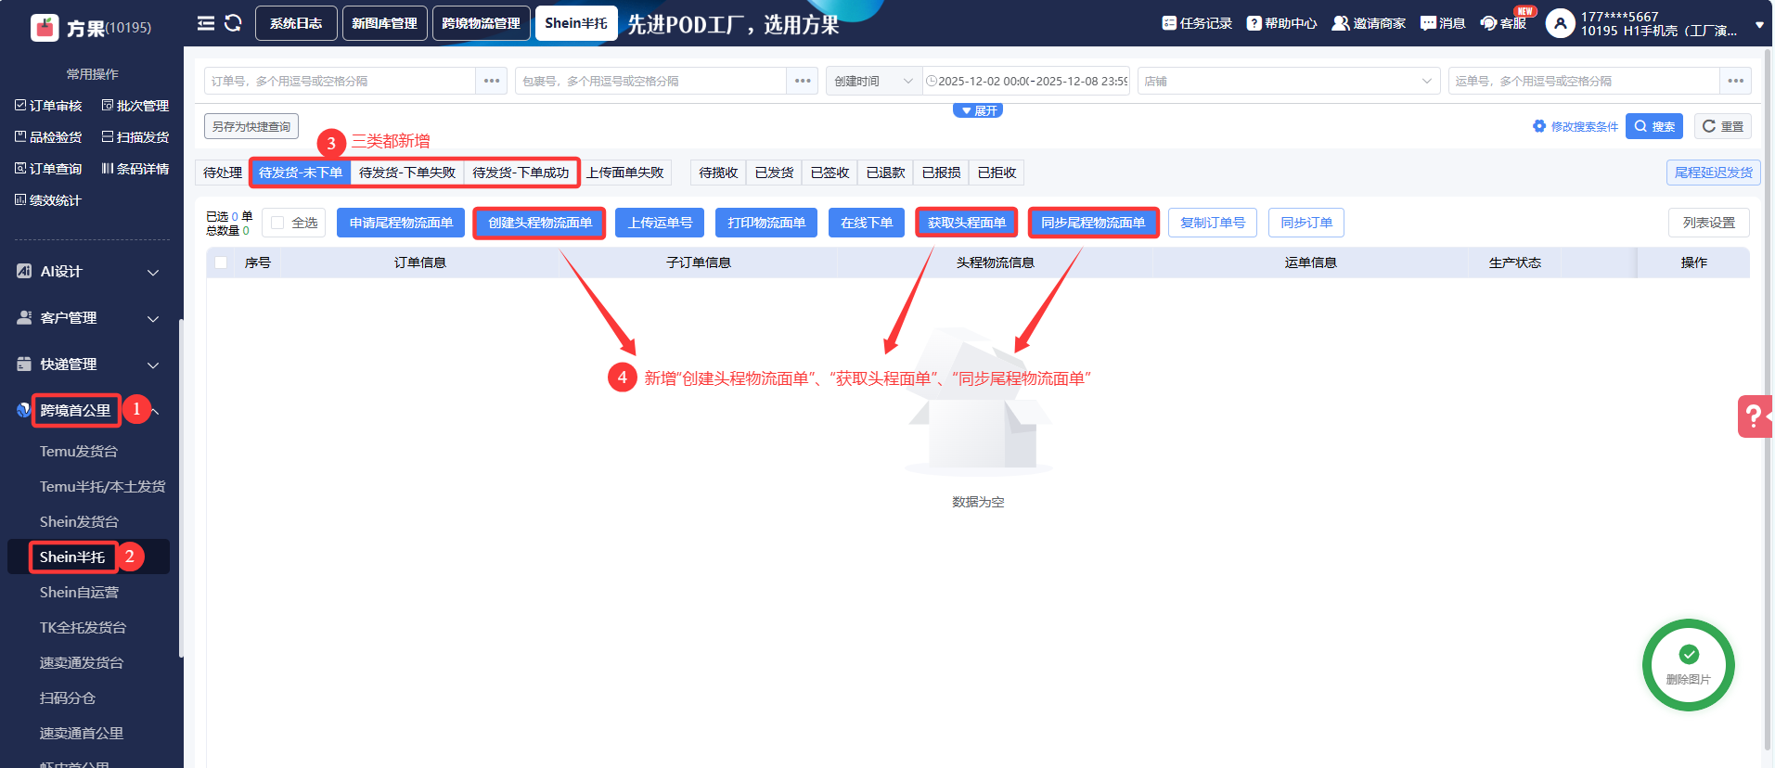Select the 待发货-下单失败 status tab
Screen dimensions: 1775x768
pyautogui.click(x=407, y=173)
